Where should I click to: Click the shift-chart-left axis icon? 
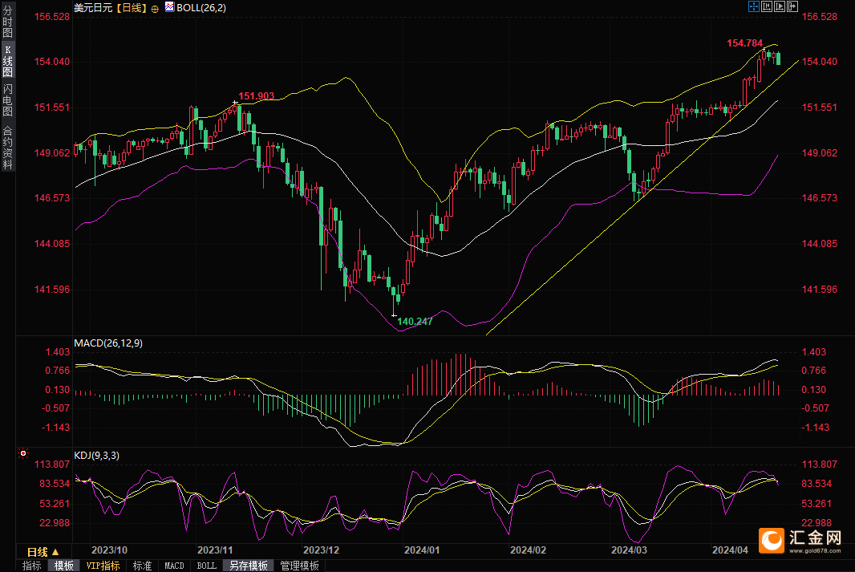[x=767, y=6]
